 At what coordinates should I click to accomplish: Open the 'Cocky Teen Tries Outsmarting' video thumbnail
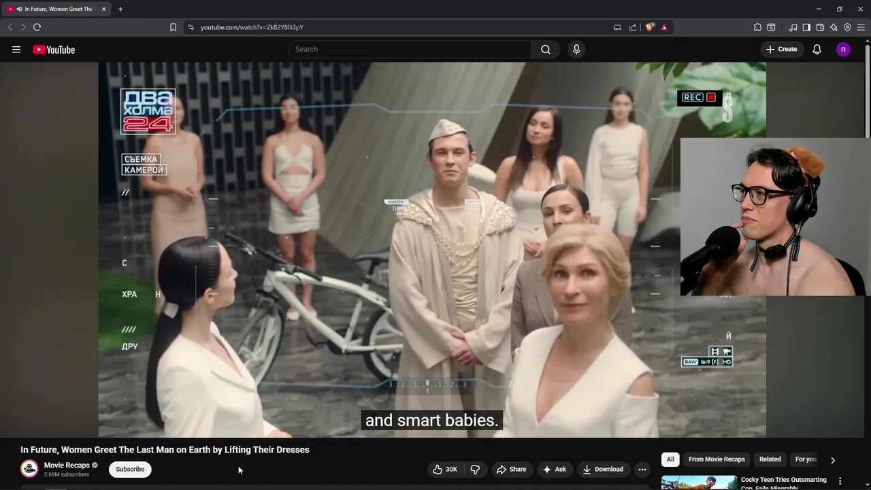pyautogui.click(x=699, y=483)
